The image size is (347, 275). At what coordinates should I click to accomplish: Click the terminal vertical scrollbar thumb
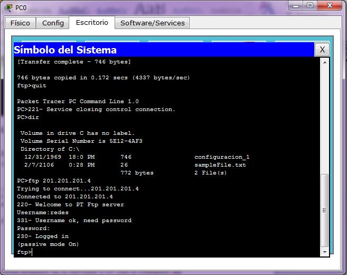325,210
